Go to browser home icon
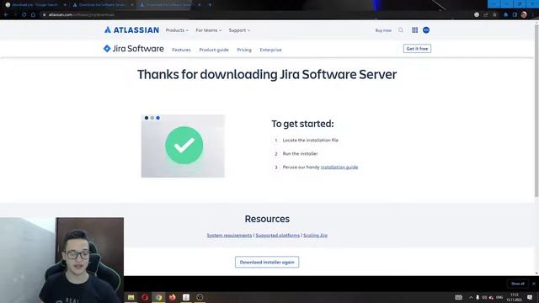 coord(33,15)
